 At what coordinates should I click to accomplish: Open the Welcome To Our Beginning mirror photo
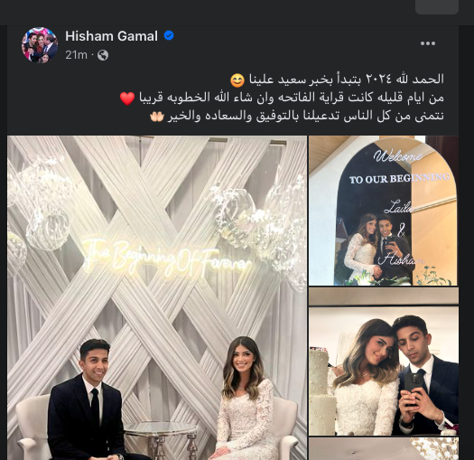pyautogui.click(x=384, y=211)
